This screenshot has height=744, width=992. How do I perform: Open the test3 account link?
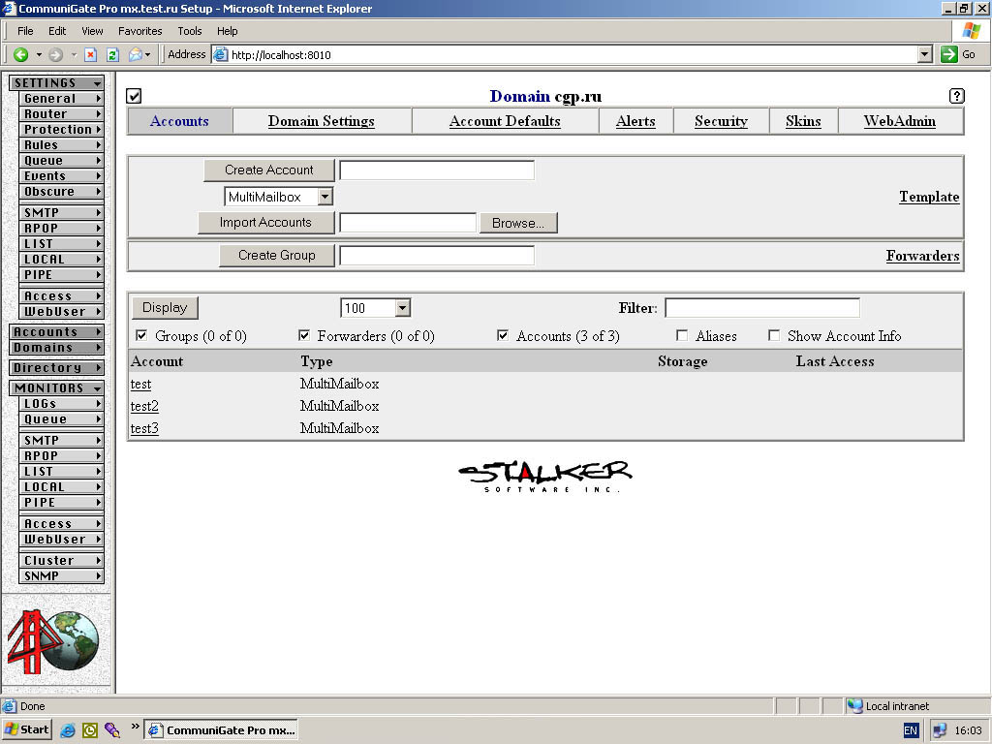[144, 428]
